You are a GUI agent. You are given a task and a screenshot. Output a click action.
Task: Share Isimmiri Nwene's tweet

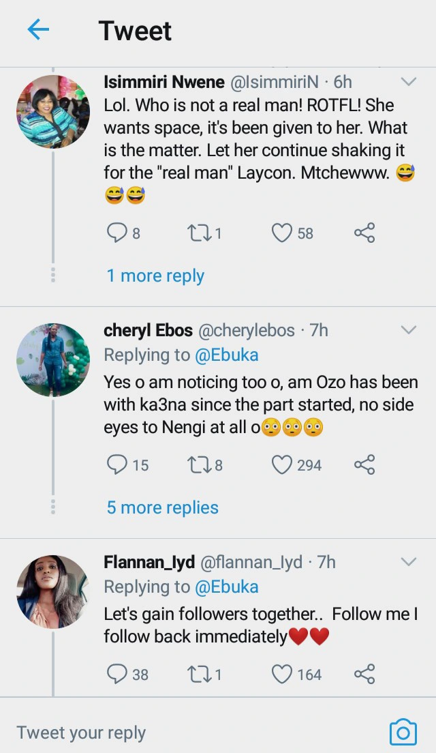click(364, 233)
